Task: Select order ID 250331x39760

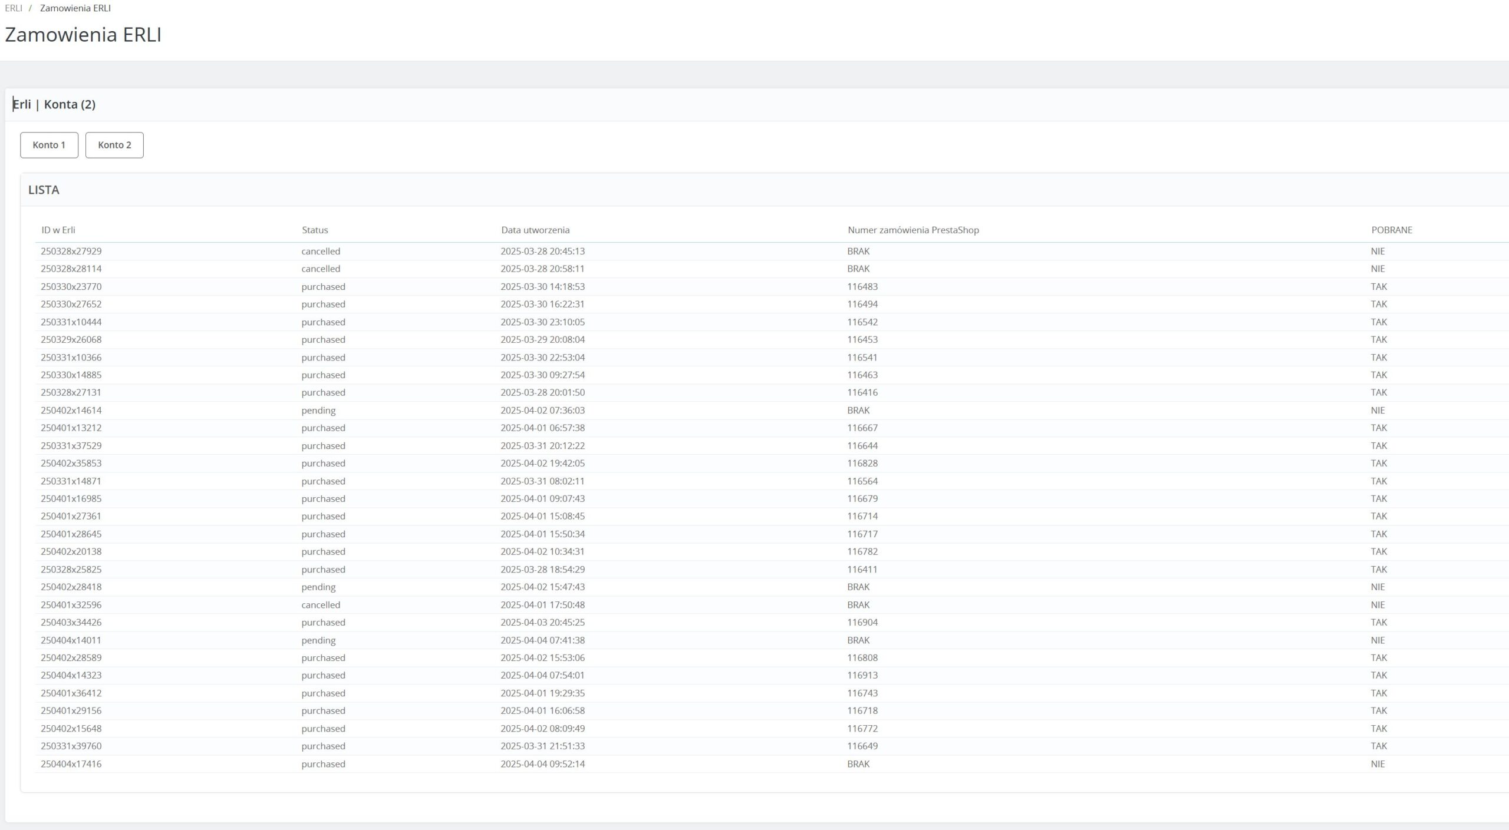Action: pyautogui.click(x=71, y=746)
